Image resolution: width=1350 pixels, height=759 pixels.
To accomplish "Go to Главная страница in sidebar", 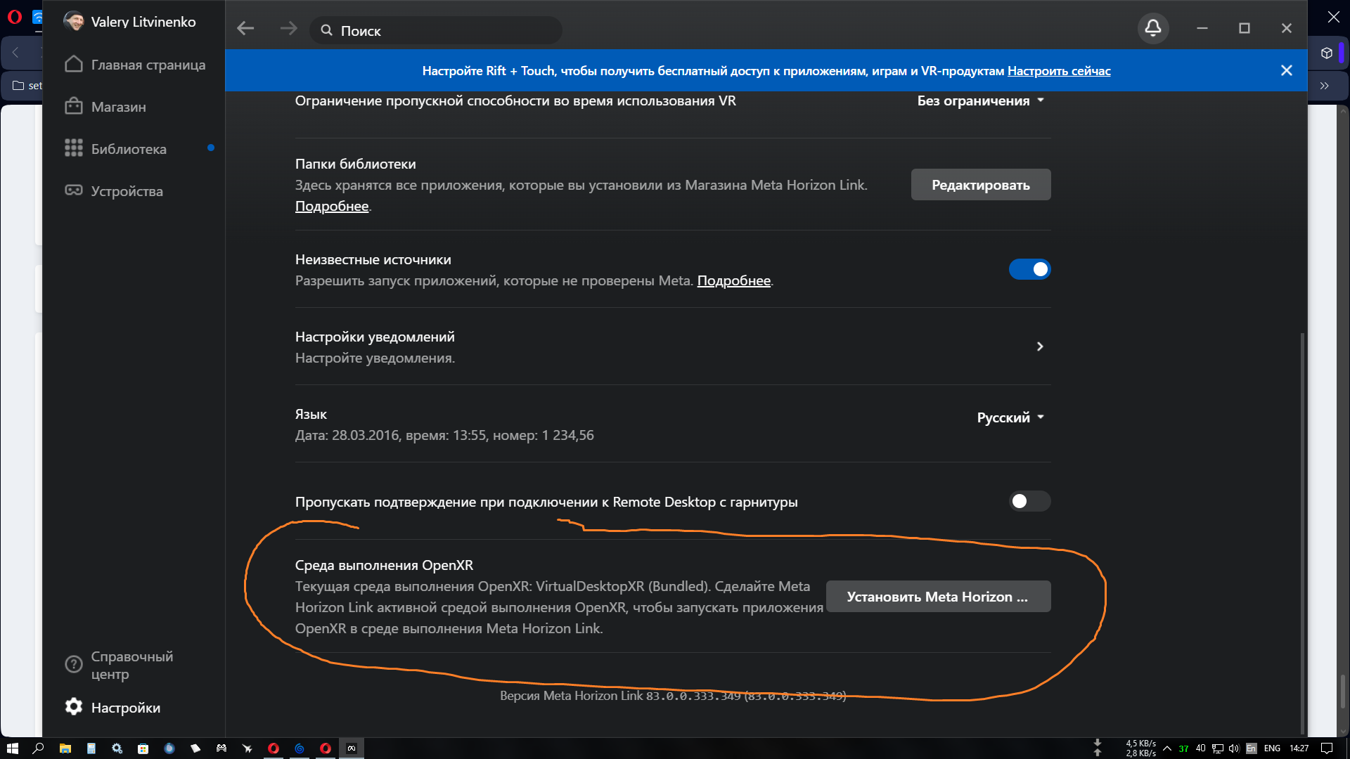I will click(135, 65).
